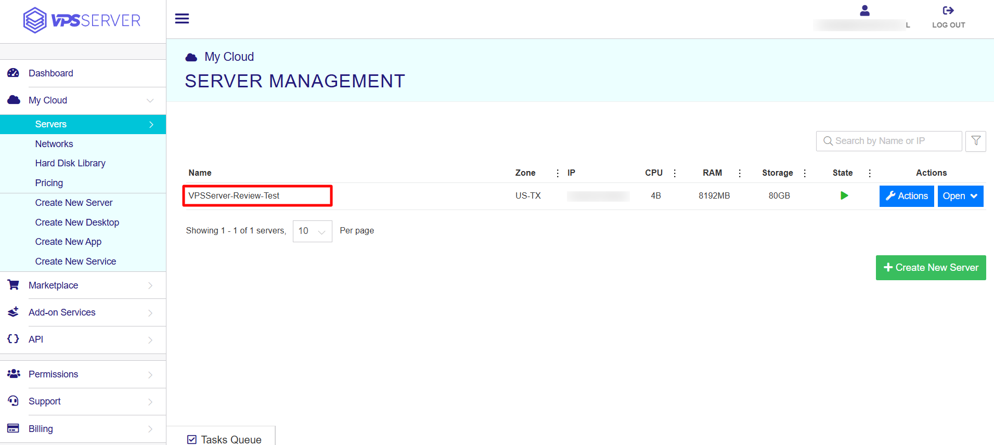Viewport: 994px width, 445px height.
Task: Open CPU column options menu
Action: point(675,173)
